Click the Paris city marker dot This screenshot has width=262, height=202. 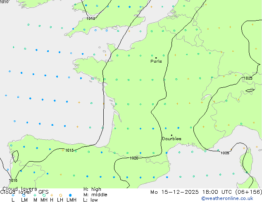pyautogui.click(x=156, y=58)
